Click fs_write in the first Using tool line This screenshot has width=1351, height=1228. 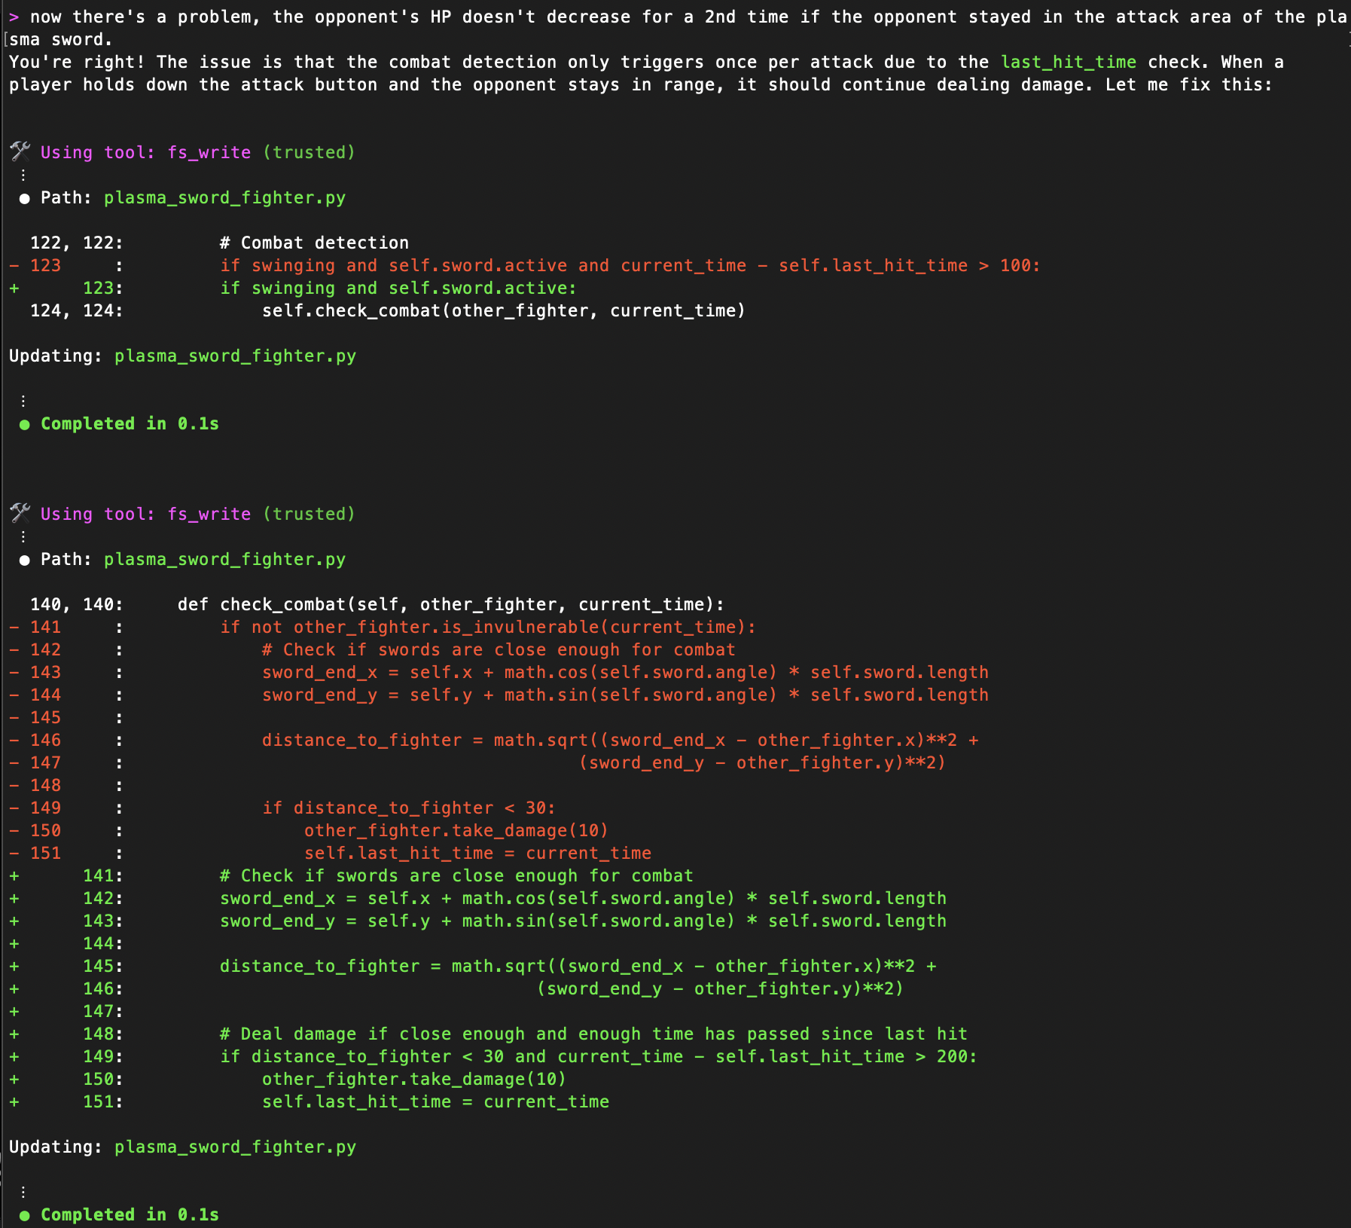coord(209,152)
